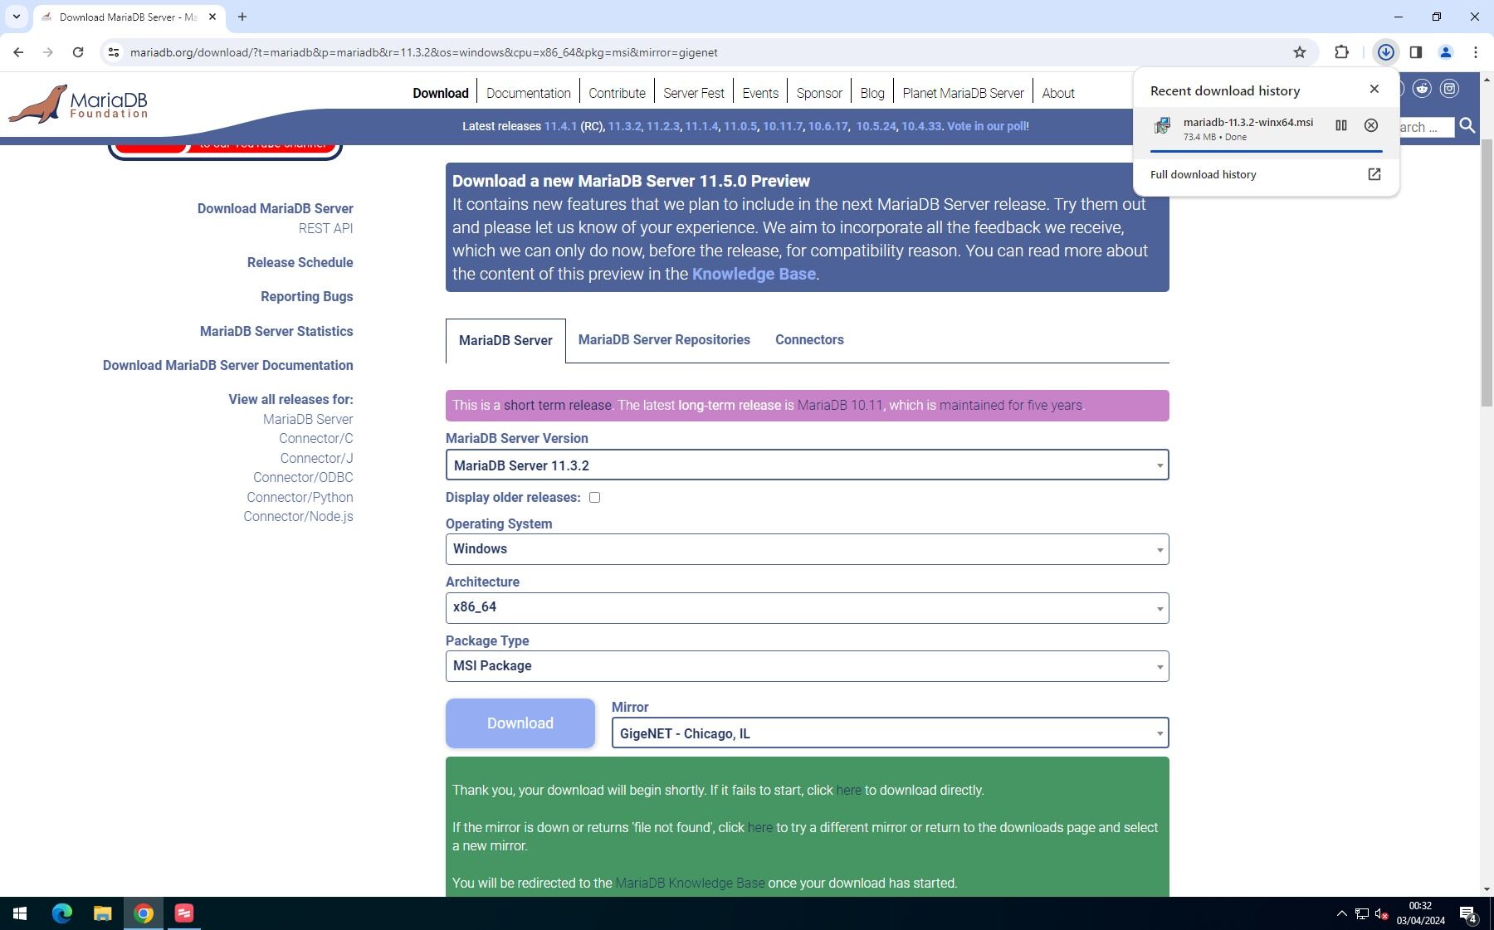Click the blue Download button
1494x930 pixels.
[x=520, y=723]
